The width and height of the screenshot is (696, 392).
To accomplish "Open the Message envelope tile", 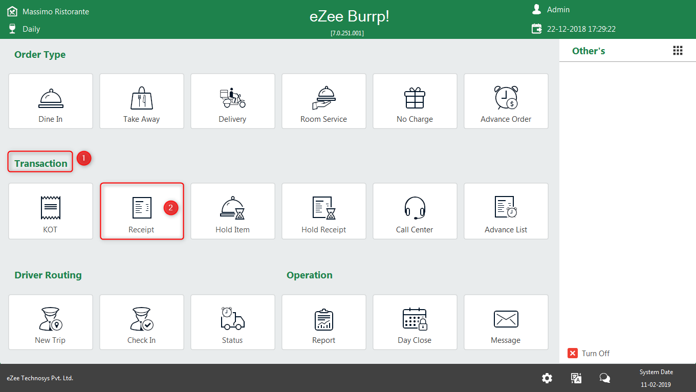I will pos(506,322).
